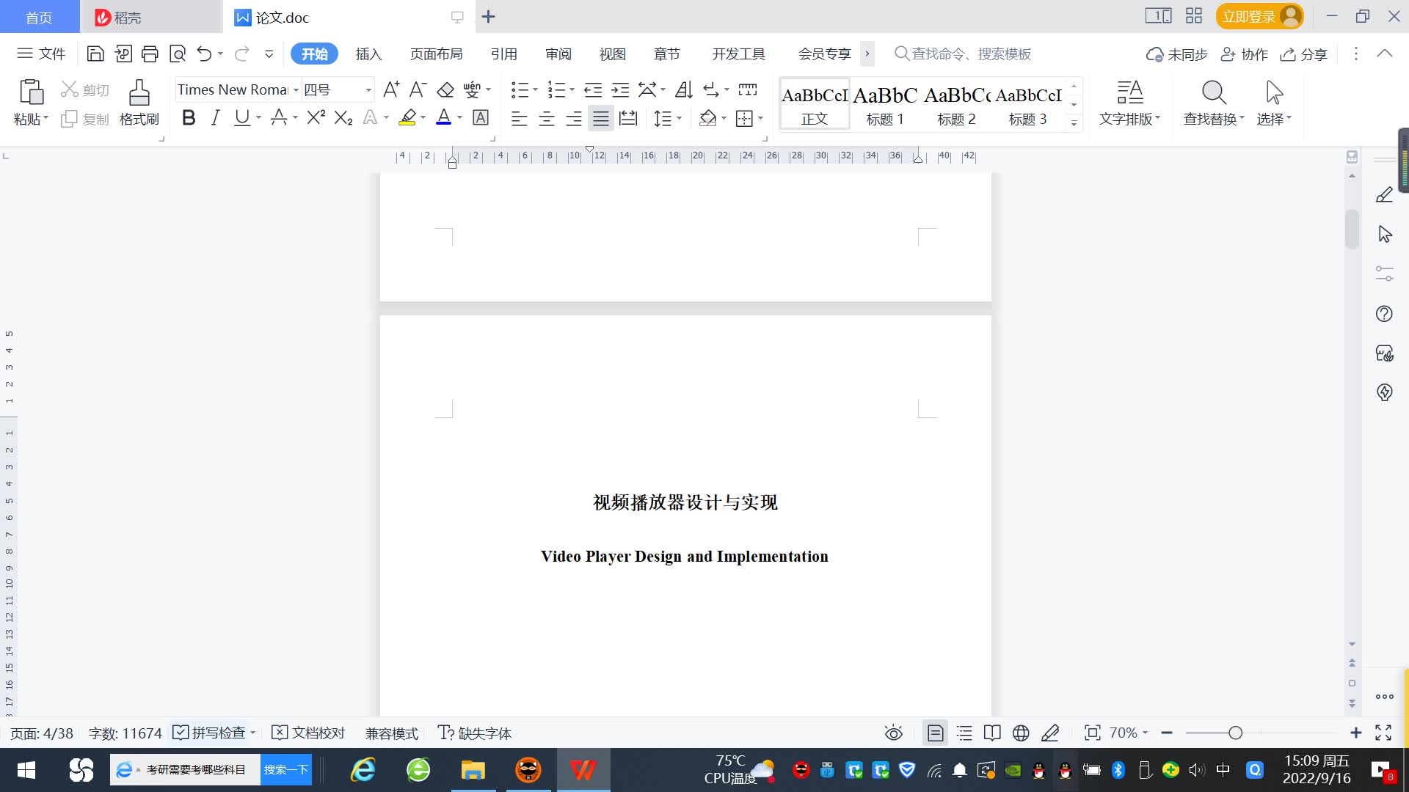Open the 页面布局 ribbon tab
The height and width of the screenshot is (792, 1409).
[436, 54]
